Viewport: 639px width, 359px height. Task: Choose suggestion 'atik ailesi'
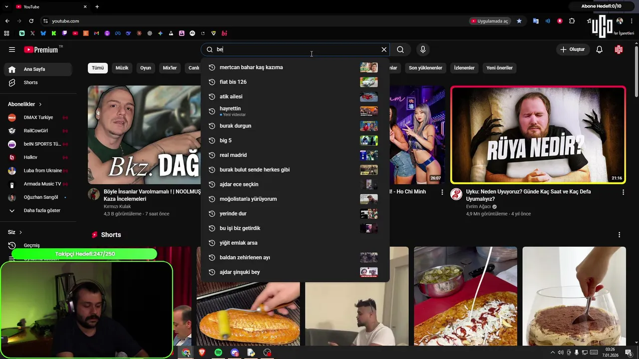click(295, 97)
